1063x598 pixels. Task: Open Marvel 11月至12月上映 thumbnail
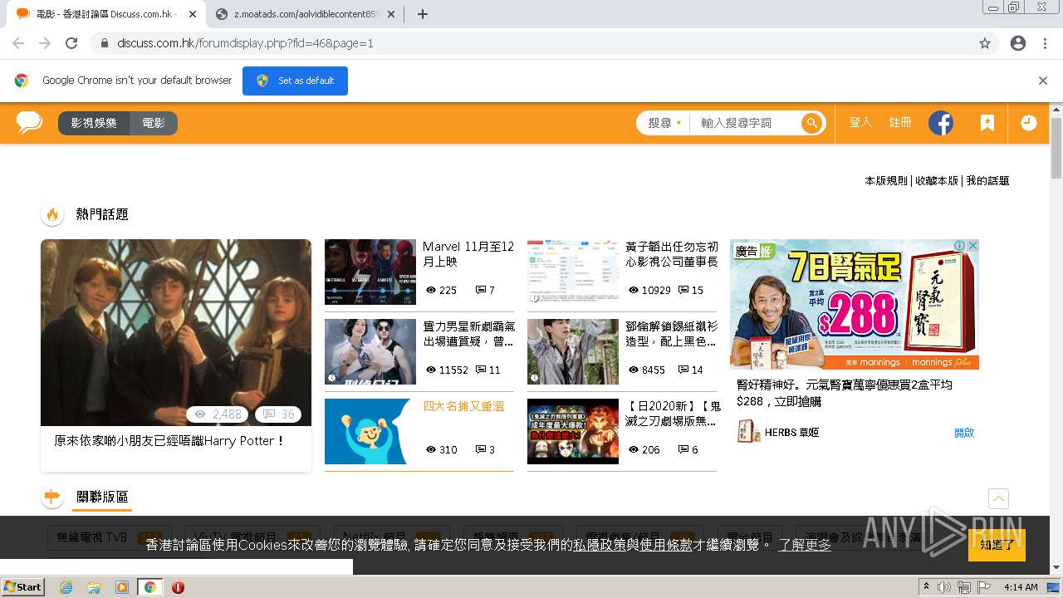pyautogui.click(x=370, y=272)
